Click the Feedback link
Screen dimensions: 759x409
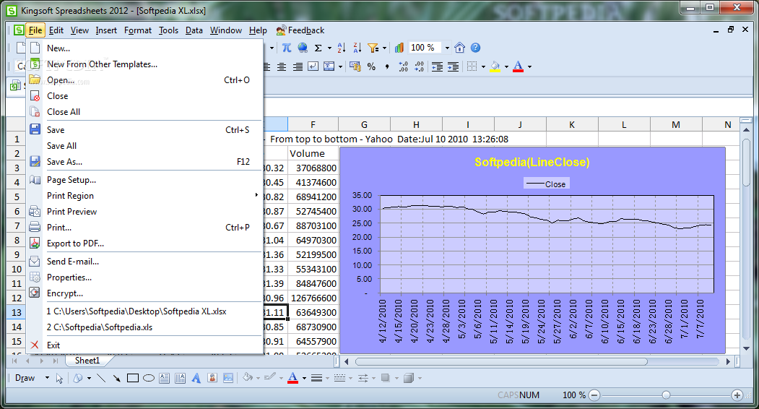(300, 30)
